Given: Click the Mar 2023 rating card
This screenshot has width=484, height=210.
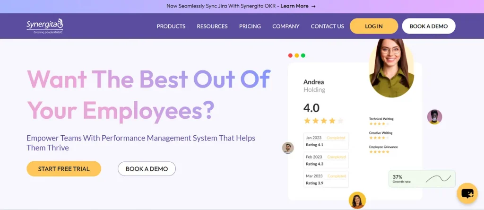Looking at the screenshot, I should (326, 179).
